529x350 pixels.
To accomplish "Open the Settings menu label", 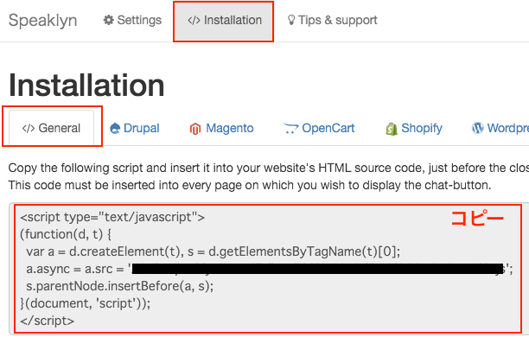I will [139, 20].
